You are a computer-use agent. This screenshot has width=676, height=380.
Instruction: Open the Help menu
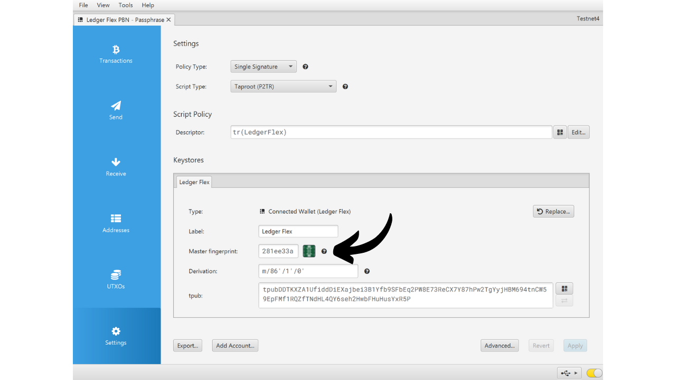148,5
